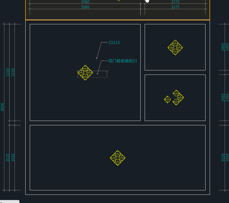Select the 8990 overall dimension text
The height and width of the screenshot is (203, 229).
tap(2, 107)
